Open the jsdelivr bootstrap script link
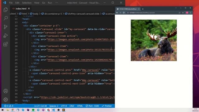 [x=77, y=97]
